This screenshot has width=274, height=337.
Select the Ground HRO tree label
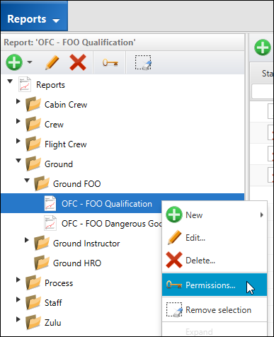[x=77, y=263]
